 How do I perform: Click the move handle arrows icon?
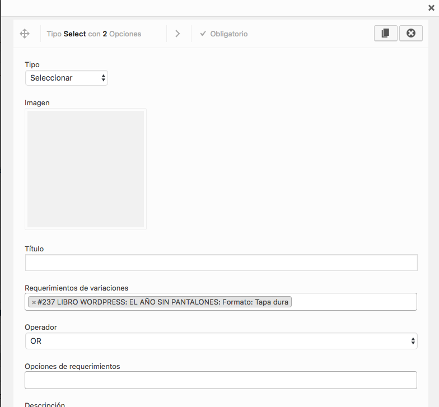pyautogui.click(x=25, y=34)
